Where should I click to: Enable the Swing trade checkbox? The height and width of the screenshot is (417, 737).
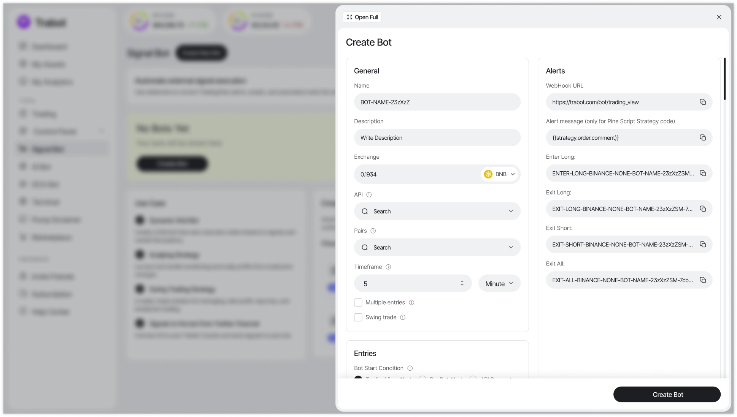pos(358,317)
